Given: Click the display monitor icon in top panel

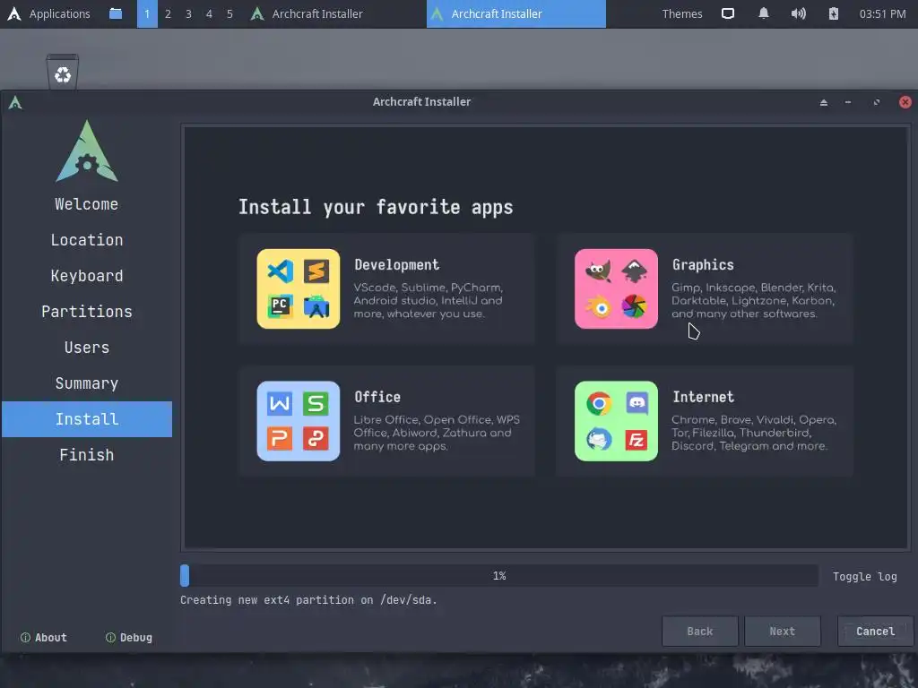Looking at the screenshot, I should [728, 13].
